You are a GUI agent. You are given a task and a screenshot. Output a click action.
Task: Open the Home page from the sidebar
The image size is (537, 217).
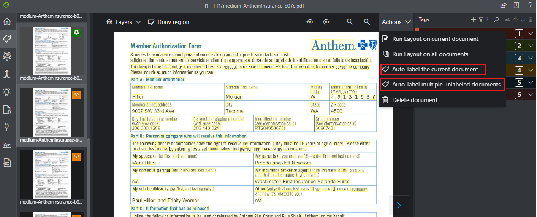coord(7,21)
